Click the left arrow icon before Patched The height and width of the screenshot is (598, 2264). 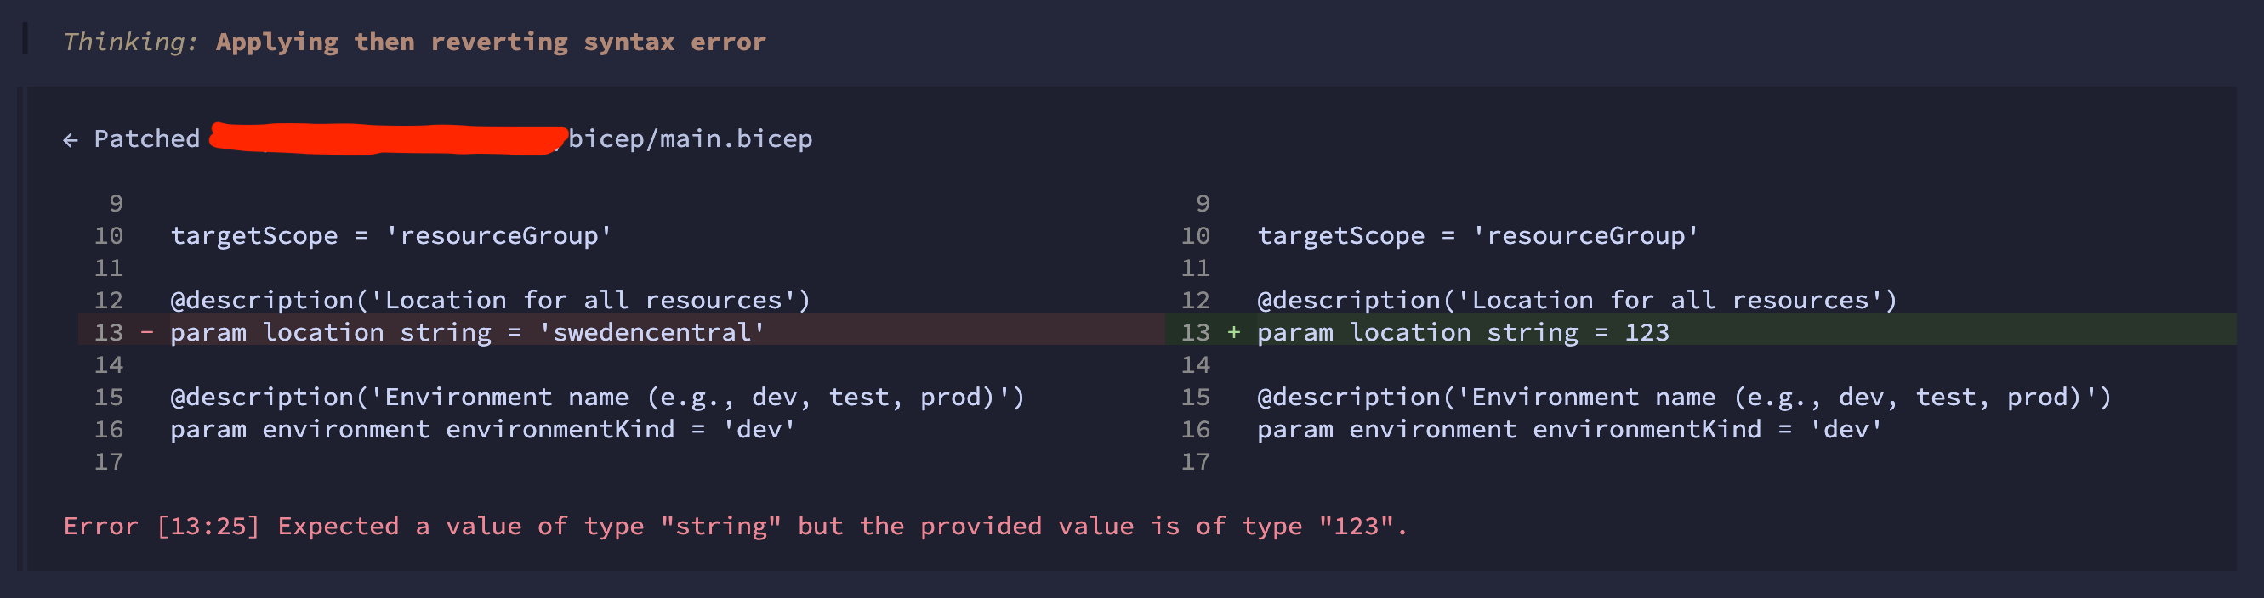pos(71,139)
